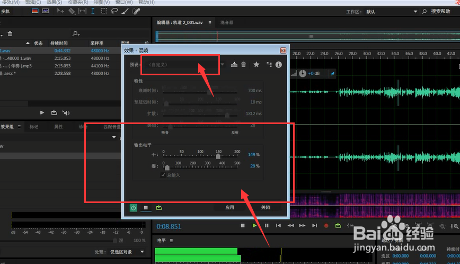Move playhead to next marker
The height and width of the screenshot is (264, 460).
click(314, 226)
